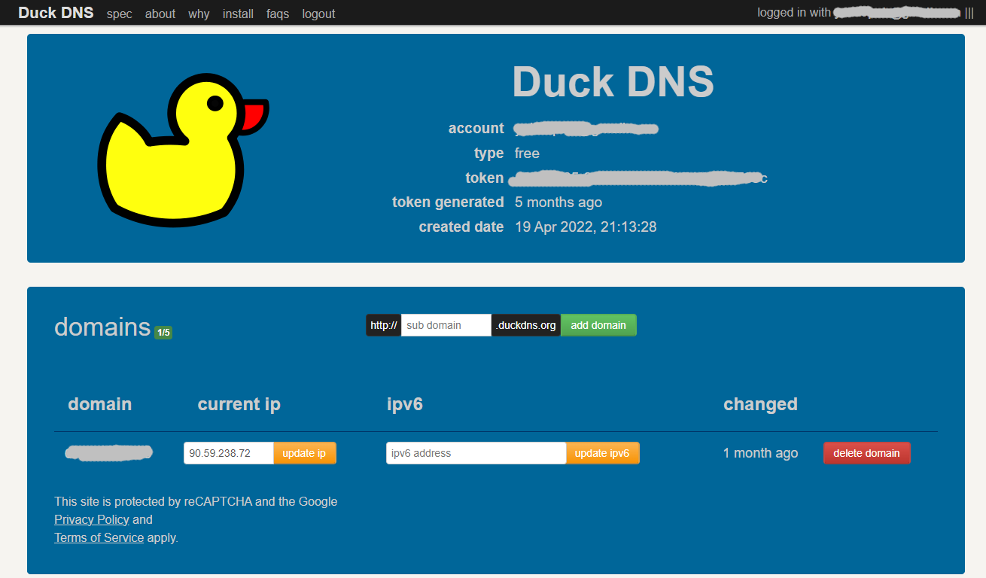Open the why page
986x578 pixels.
pyautogui.click(x=199, y=14)
